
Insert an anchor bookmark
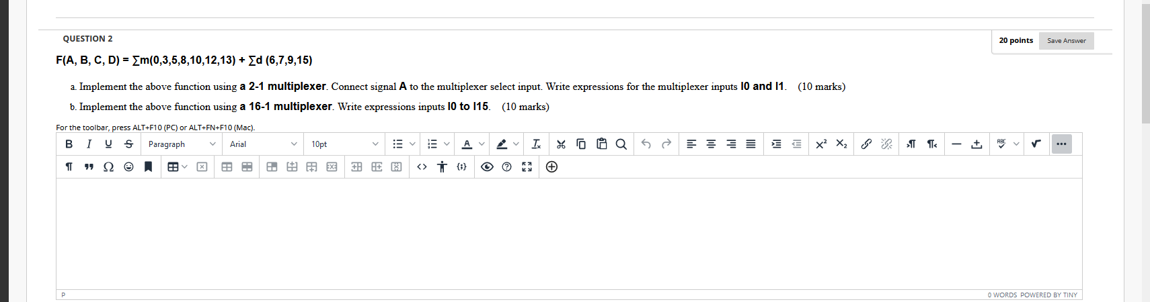coord(149,166)
